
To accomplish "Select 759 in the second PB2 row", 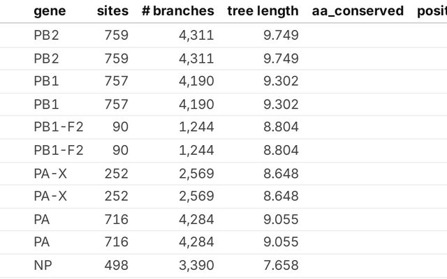I will 117,58.
